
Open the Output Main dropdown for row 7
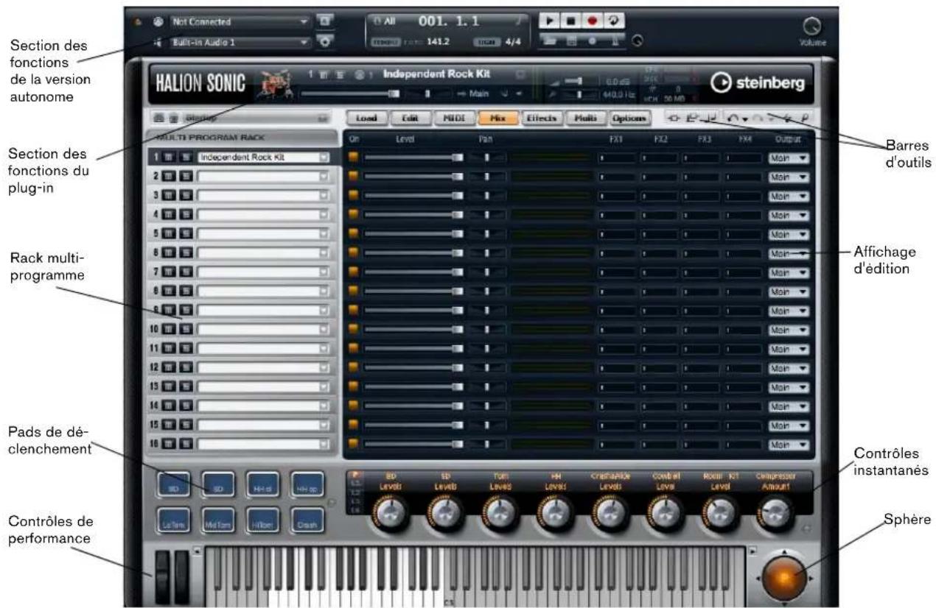click(788, 272)
